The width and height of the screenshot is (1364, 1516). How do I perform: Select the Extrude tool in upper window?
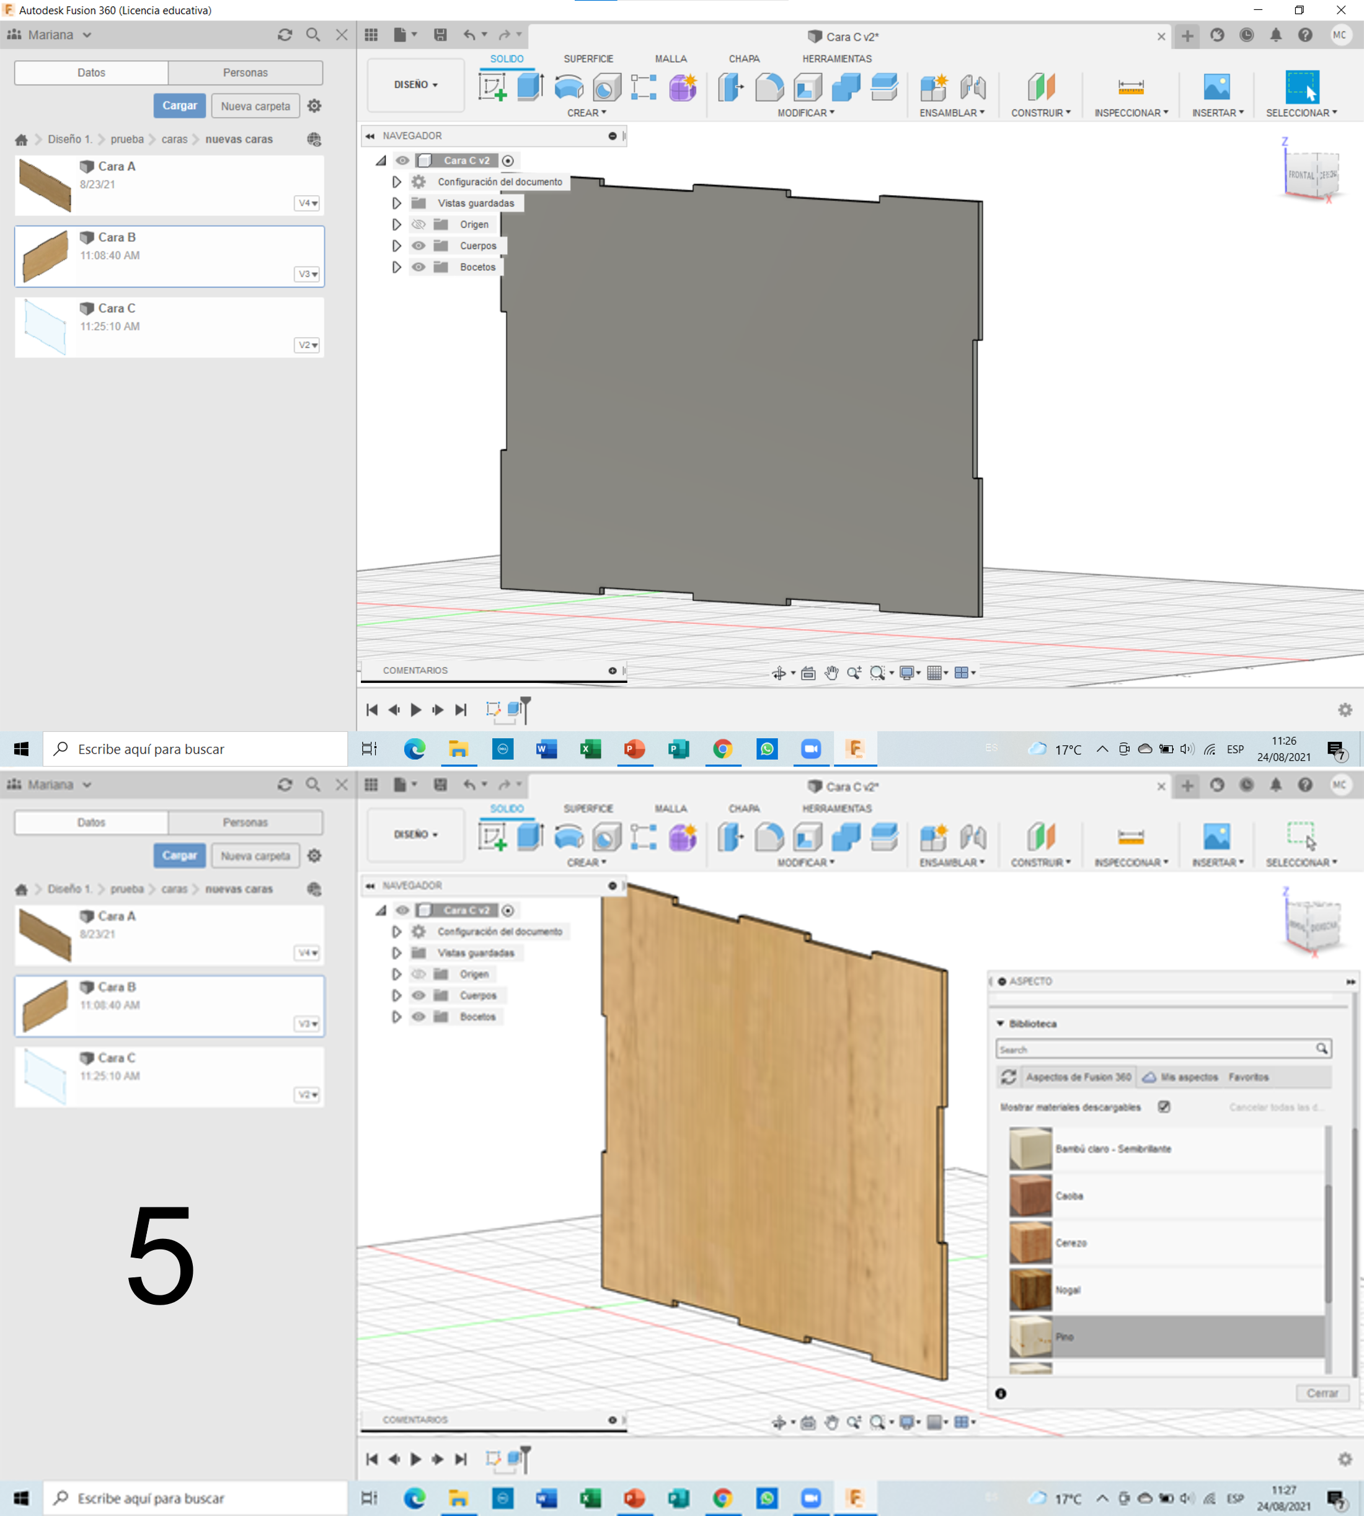(x=531, y=87)
